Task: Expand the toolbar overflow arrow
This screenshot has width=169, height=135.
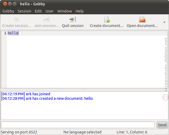Action: pos(164,22)
